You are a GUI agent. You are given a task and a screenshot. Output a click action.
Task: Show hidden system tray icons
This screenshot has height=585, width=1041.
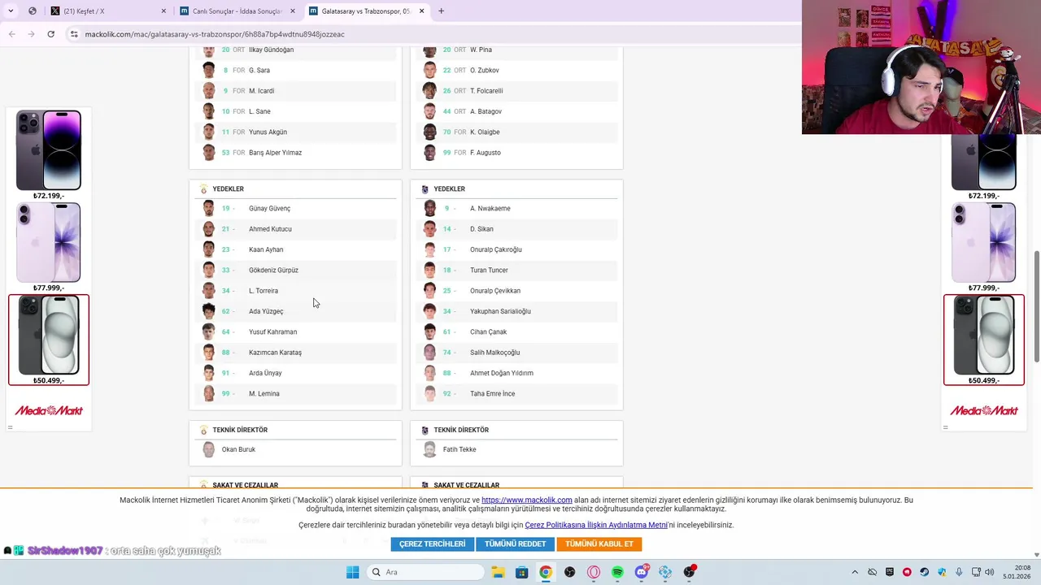coord(854,572)
